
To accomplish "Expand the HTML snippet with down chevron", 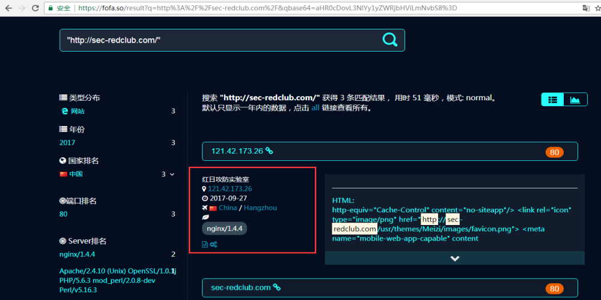I will tap(454, 258).
